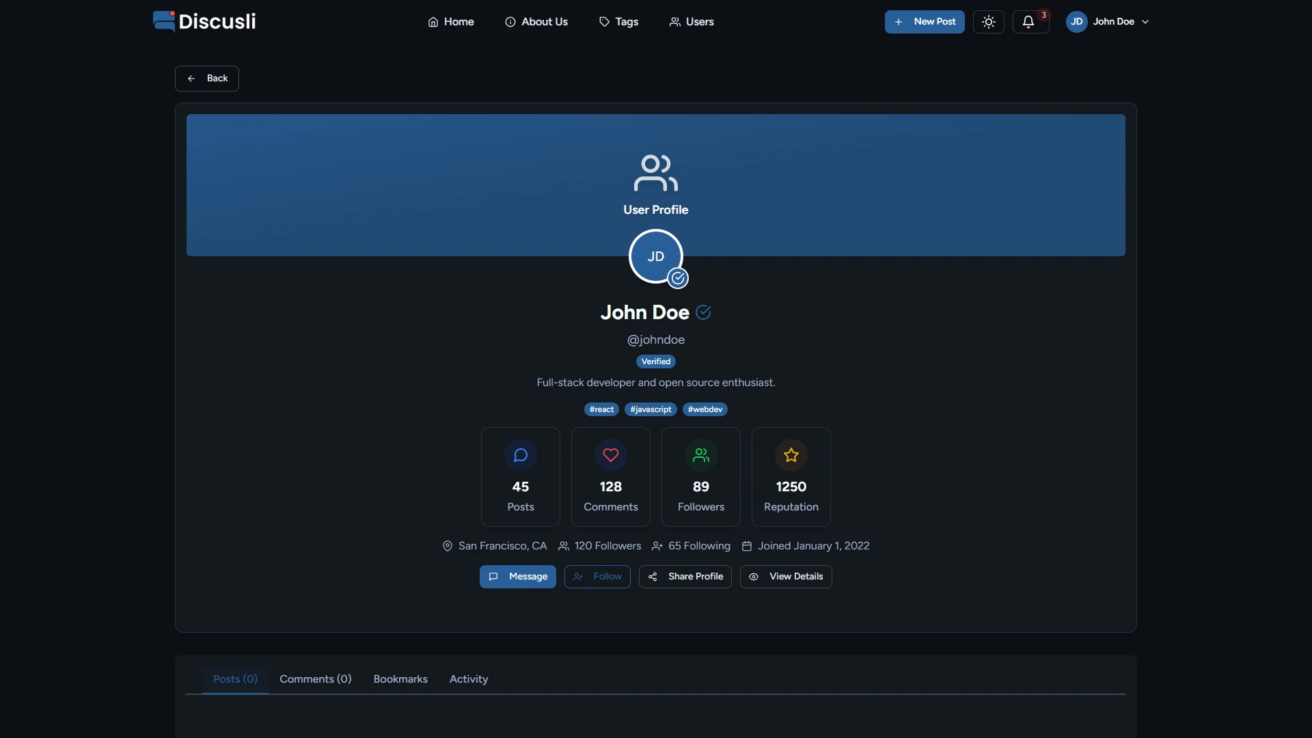Toggle the light/dark theme sun icon
This screenshot has height=738, width=1312.
pos(989,22)
